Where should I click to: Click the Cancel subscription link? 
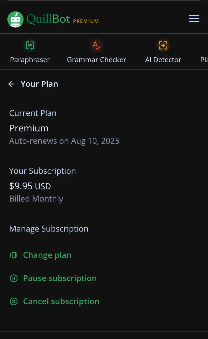pos(61,301)
